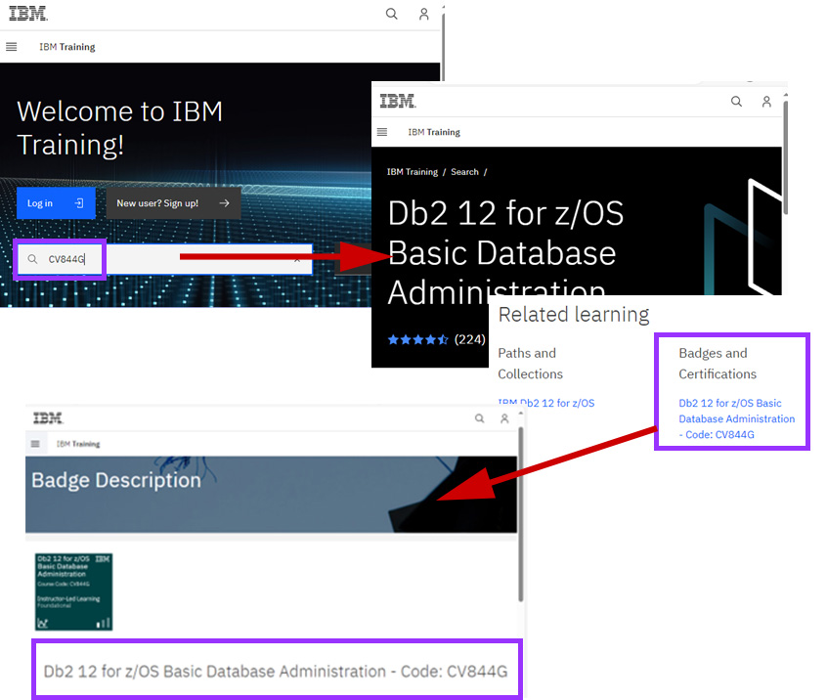
Task: Open hamburger menu on Badge Description page
Action: pos(35,444)
